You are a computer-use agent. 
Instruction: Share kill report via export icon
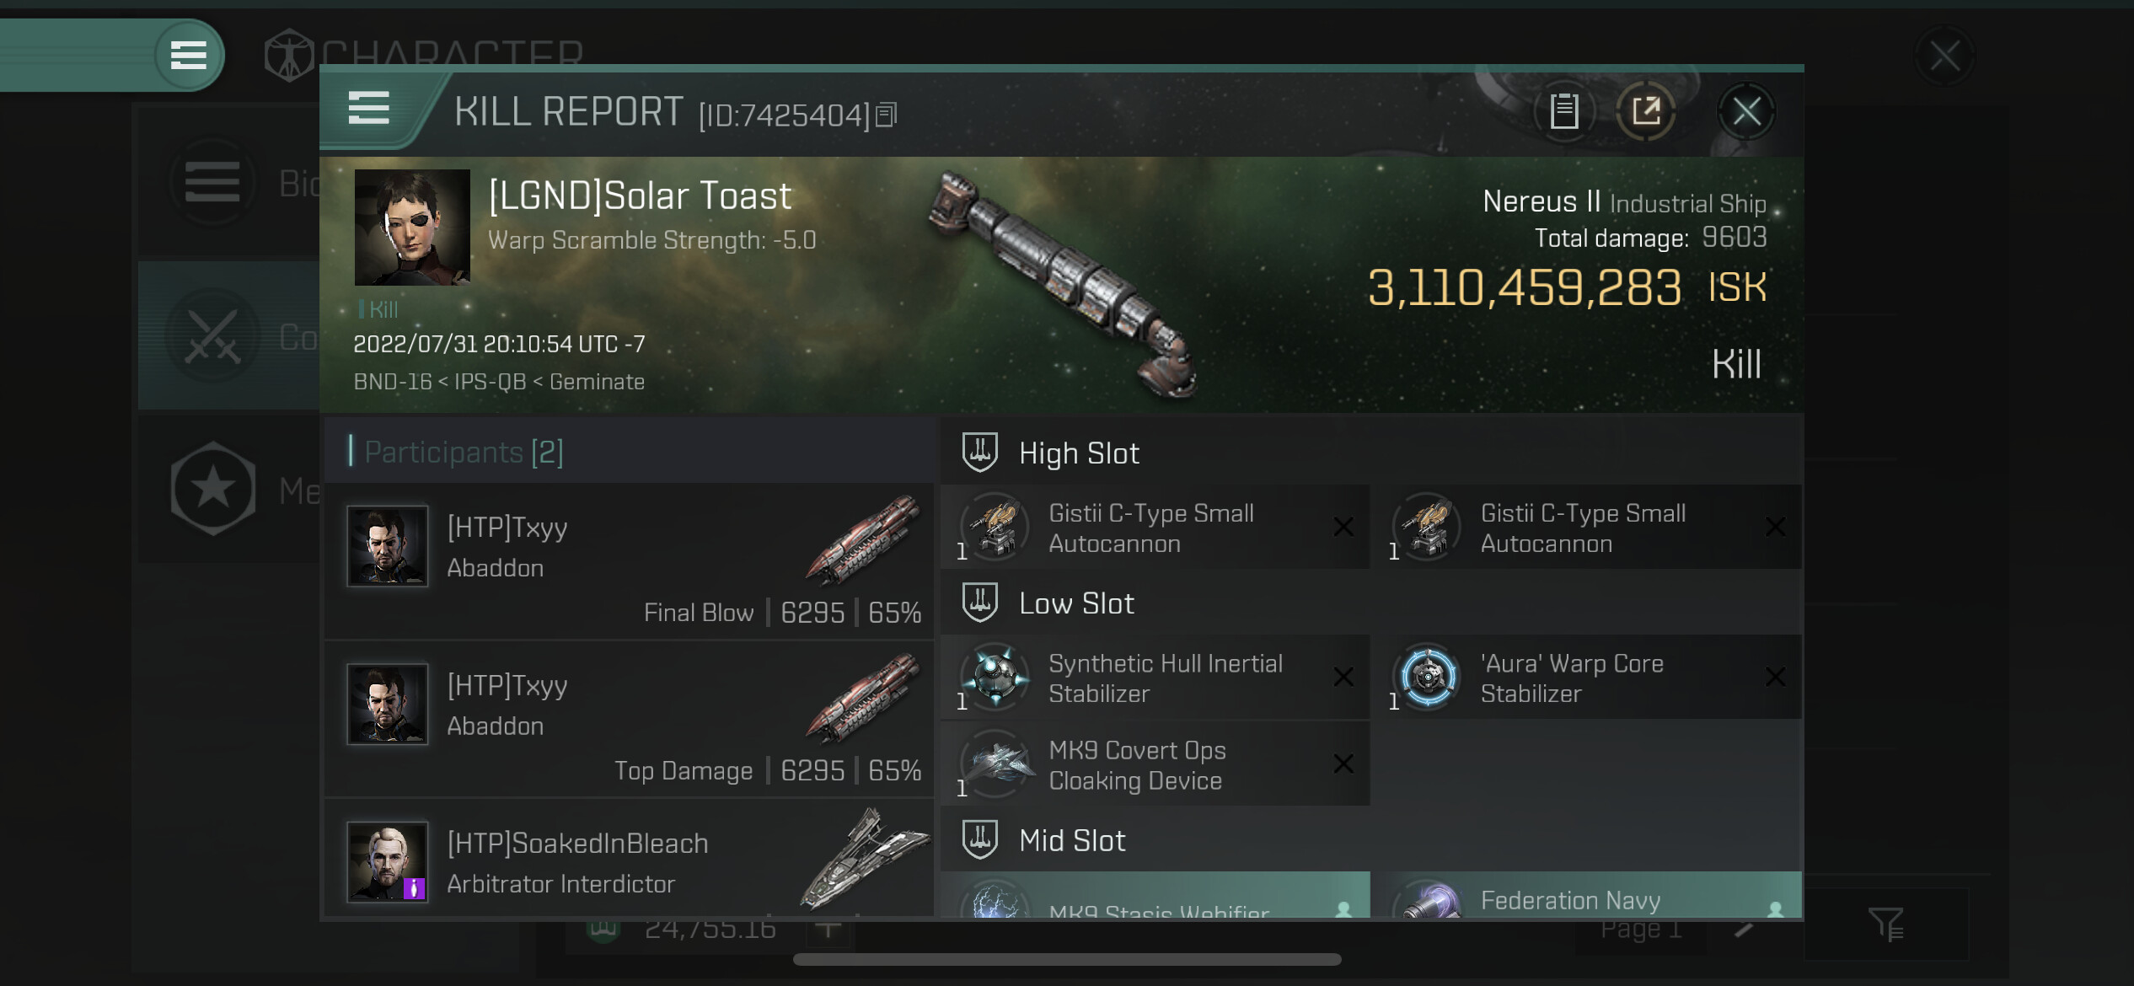click(1645, 111)
